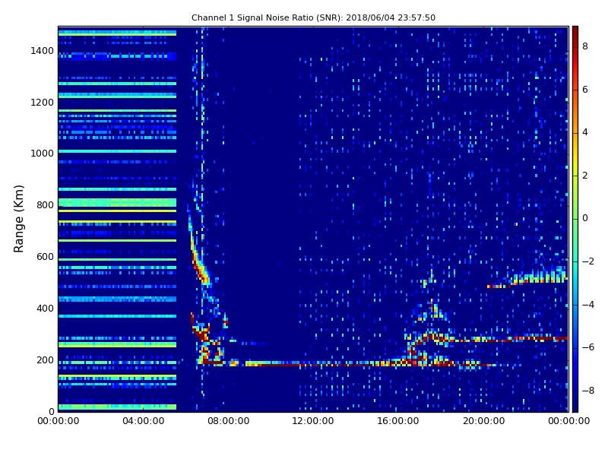Screen dimensions: 608x456
Task: Click the 200 tick label on range axis
Action: click(46, 359)
